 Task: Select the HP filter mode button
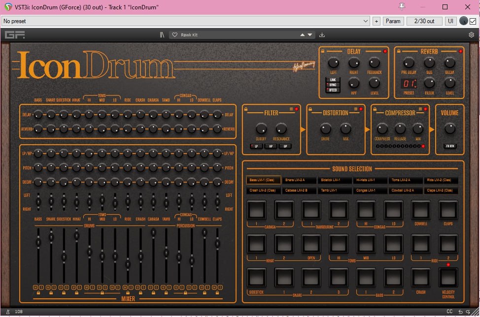coord(271,146)
